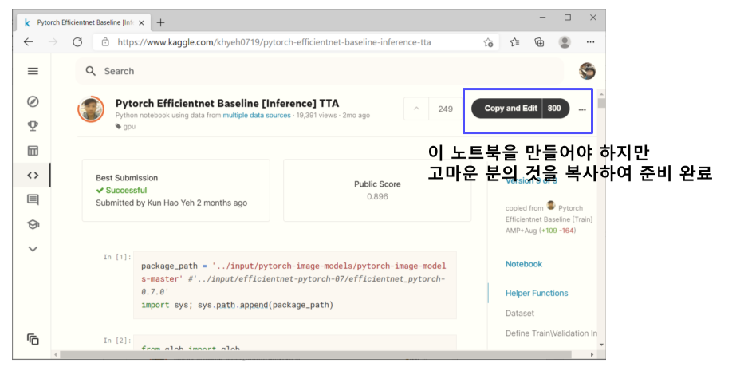Focus the Search input field
The width and height of the screenshot is (744, 367).
319,71
